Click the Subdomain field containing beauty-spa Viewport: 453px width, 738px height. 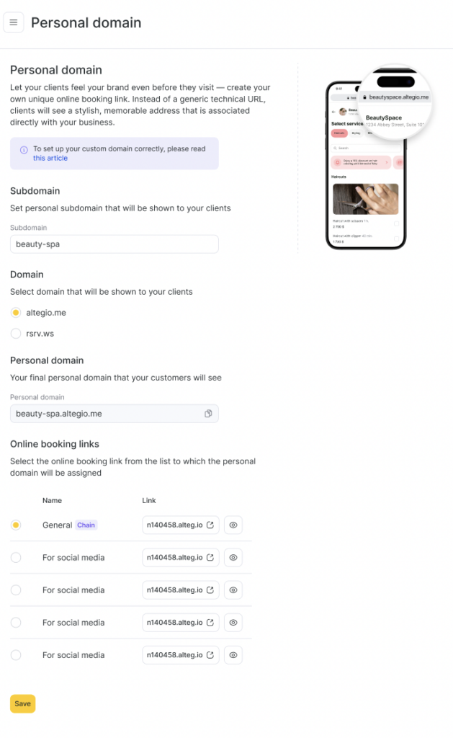(x=114, y=244)
